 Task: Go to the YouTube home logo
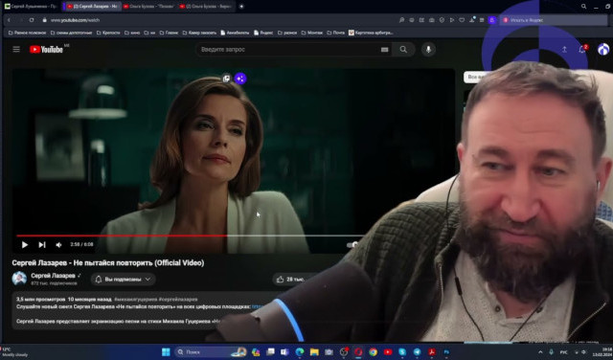[x=47, y=49]
